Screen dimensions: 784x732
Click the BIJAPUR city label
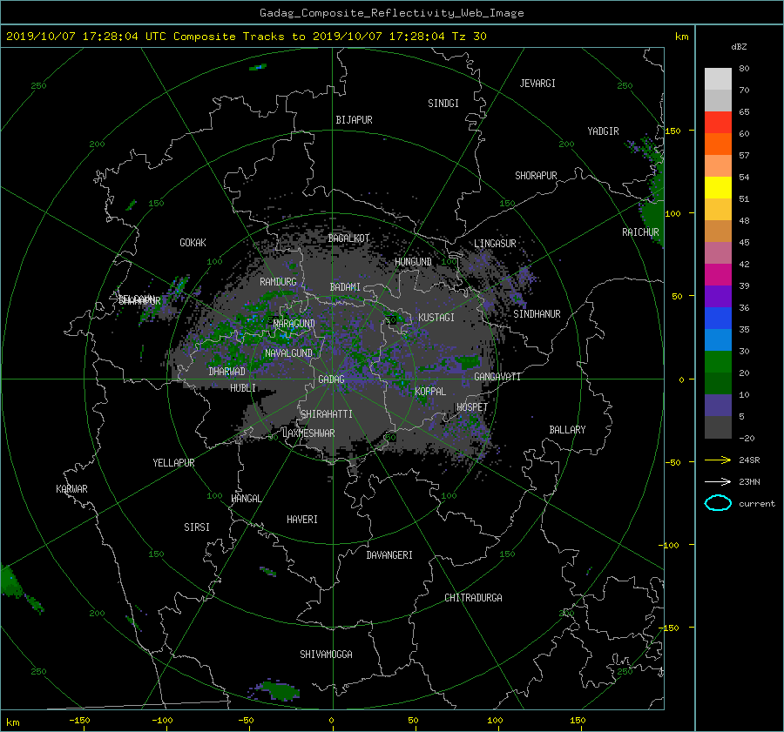[354, 120]
